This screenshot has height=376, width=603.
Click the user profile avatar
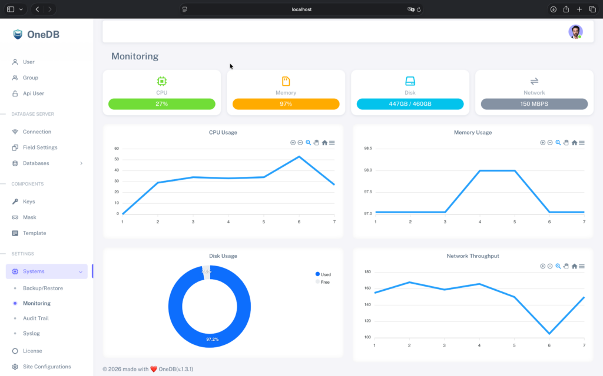coord(575,32)
